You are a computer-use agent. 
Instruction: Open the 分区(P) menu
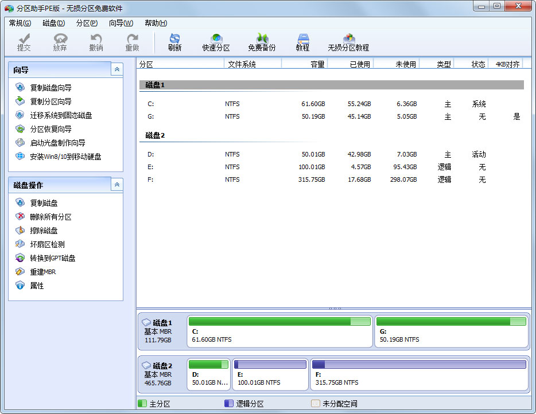pos(87,23)
